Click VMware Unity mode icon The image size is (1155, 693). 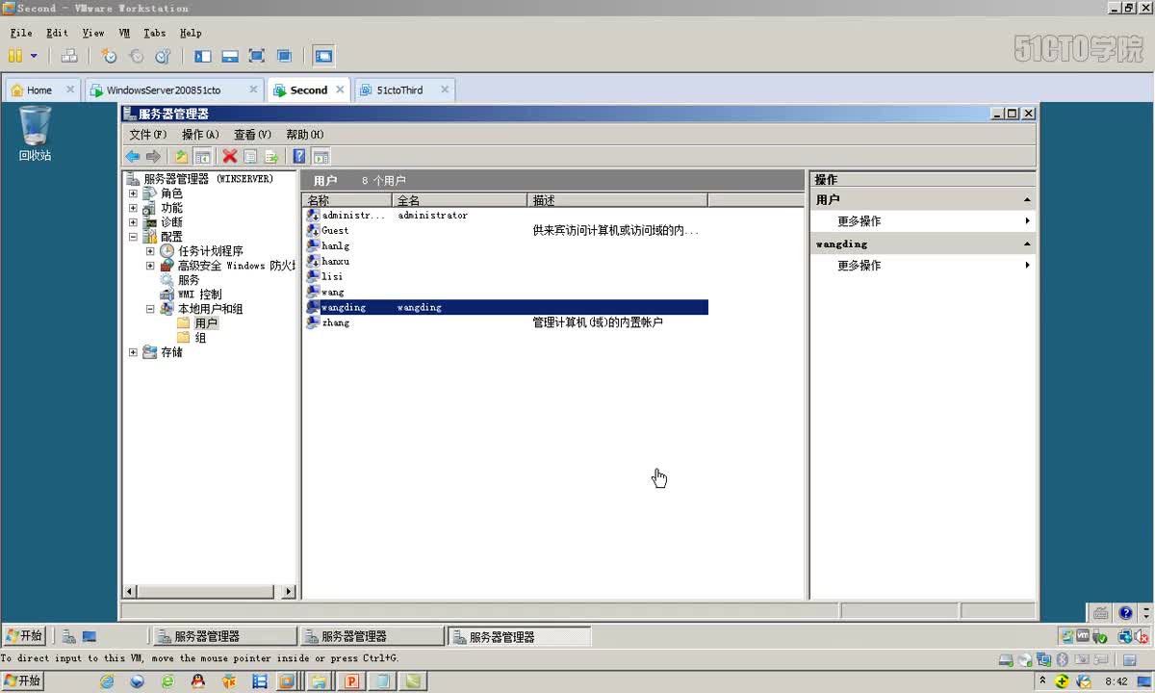point(284,57)
